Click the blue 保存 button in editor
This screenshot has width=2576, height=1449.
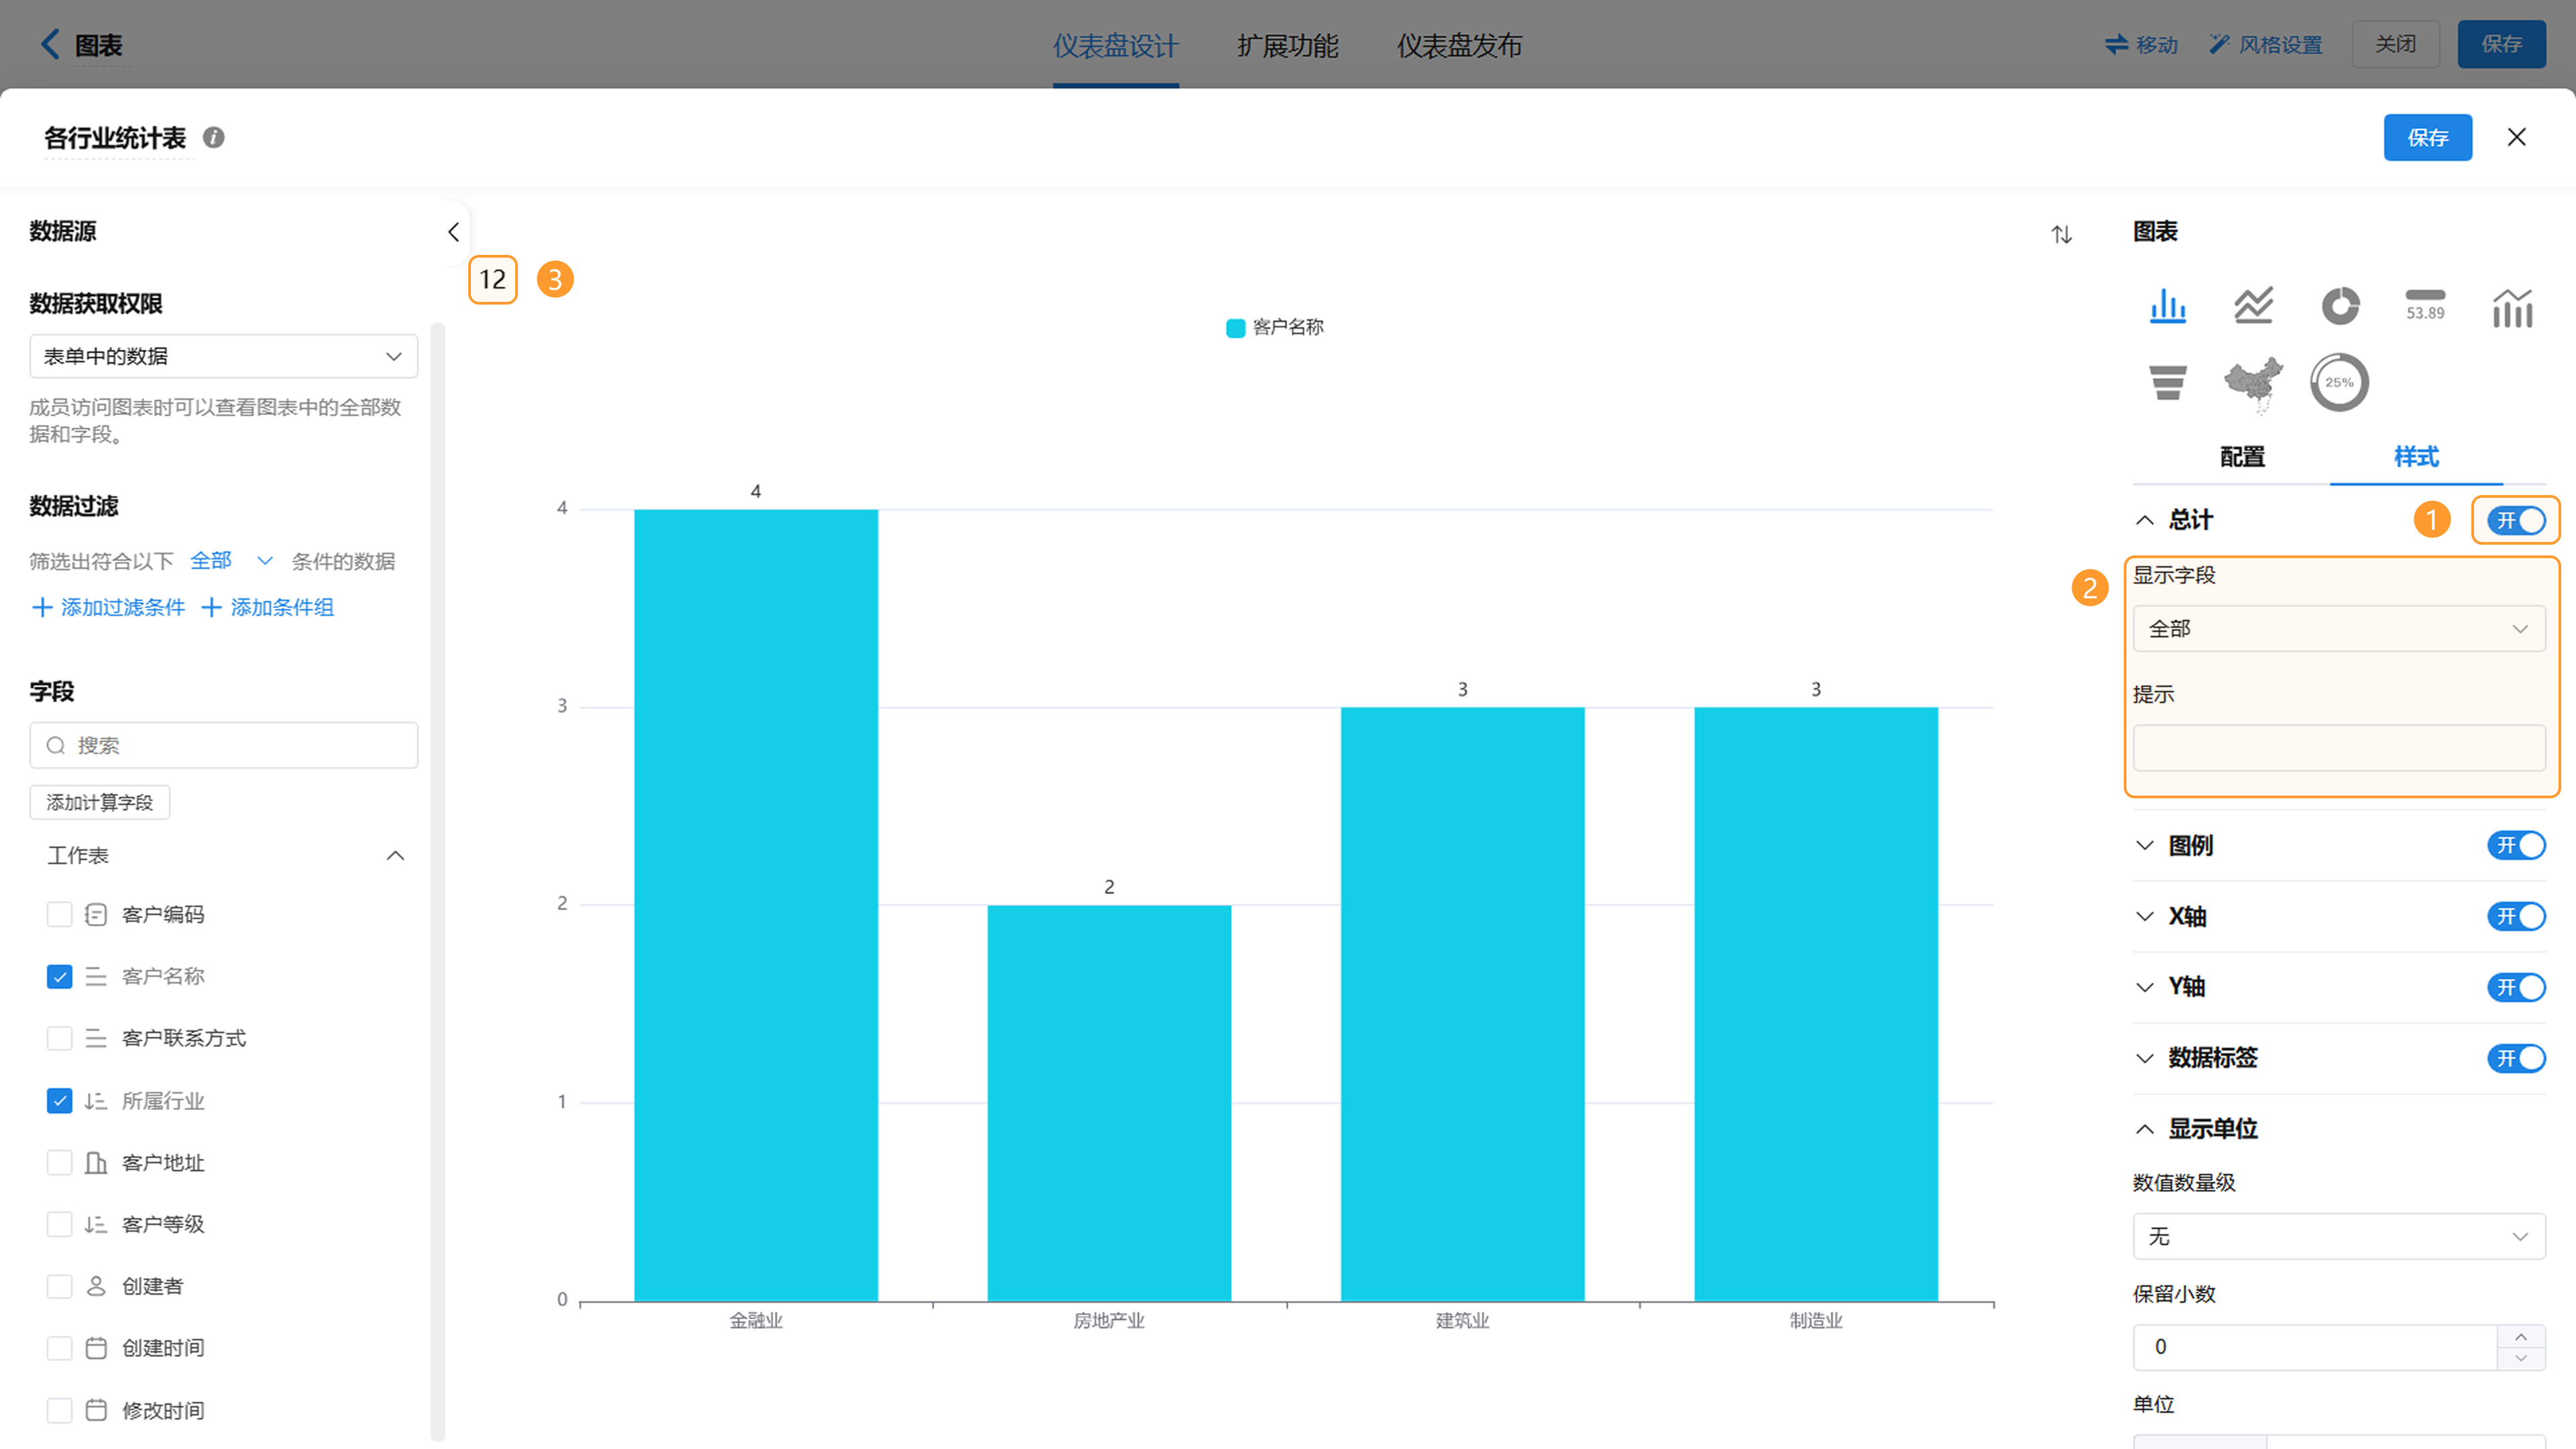2427,137
